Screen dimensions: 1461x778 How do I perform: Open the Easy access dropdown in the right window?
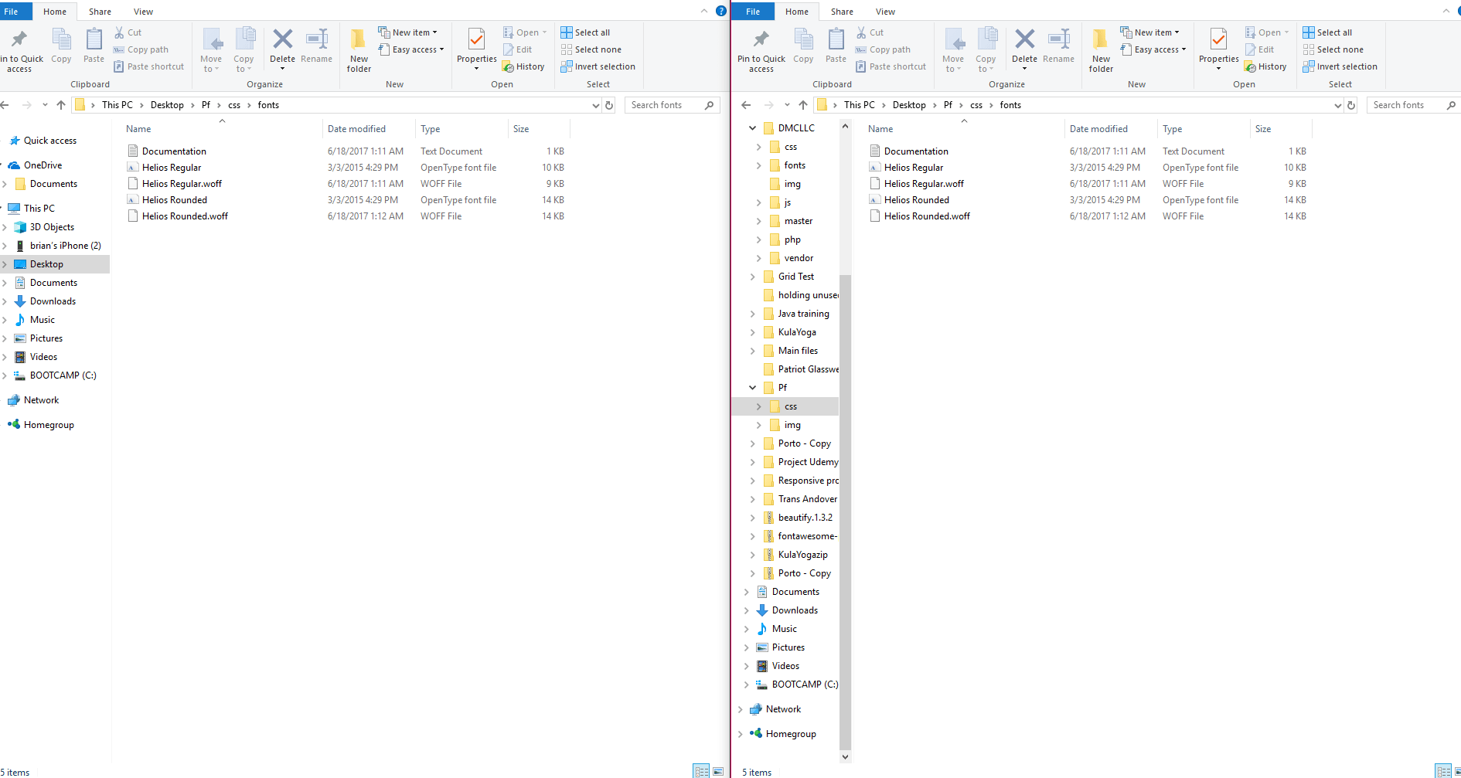click(x=1153, y=49)
